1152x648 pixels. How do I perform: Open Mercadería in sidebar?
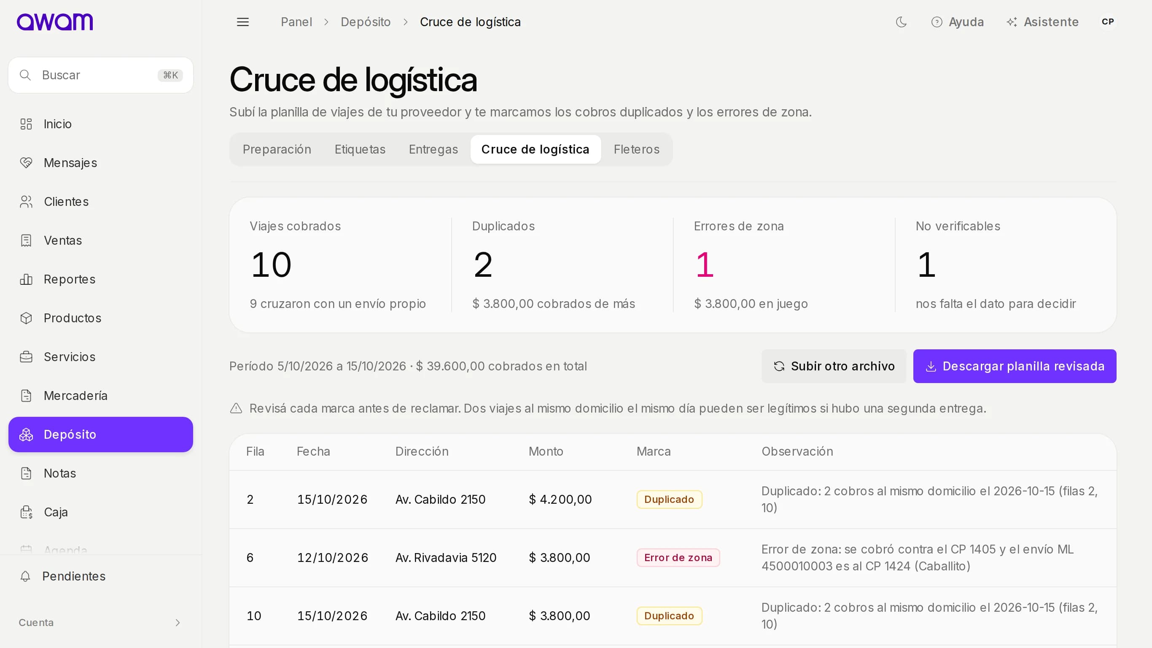pyautogui.click(x=101, y=396)
